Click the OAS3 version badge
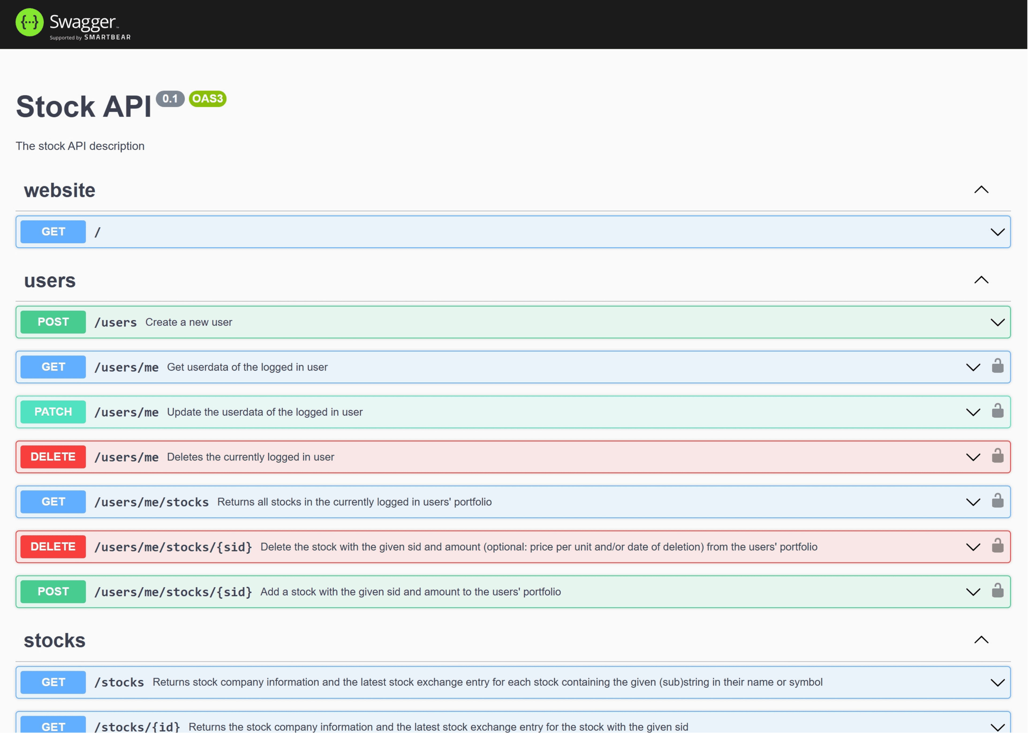This screenshot has height=733, width=1028. tap(207, 99)
